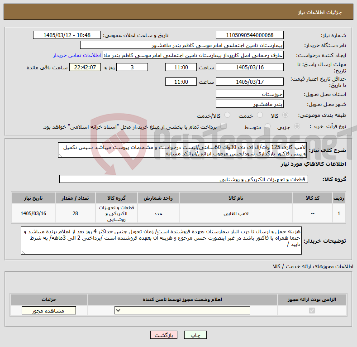Click the مشاهده مجوز button
Viewport: 357px width, 347px height.
point(49,310)
